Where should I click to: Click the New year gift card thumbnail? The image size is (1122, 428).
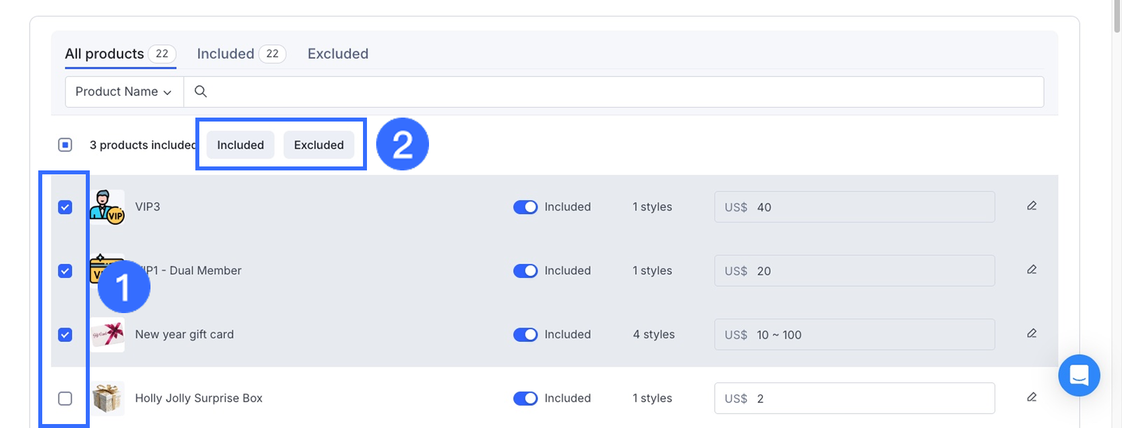pyautogui.click(x=107, y=335)
